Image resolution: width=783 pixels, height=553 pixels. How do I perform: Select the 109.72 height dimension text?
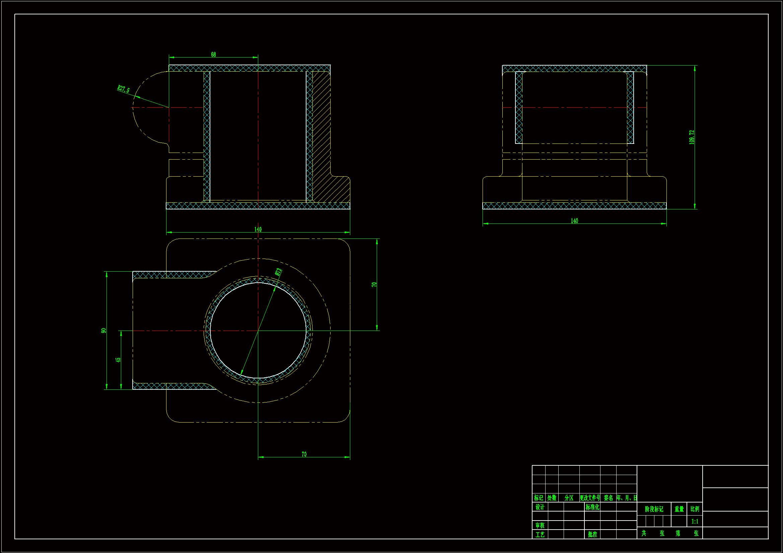(x=692, y=137)
